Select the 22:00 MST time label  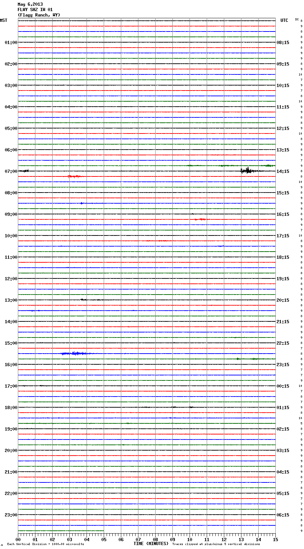coord(11,494)
